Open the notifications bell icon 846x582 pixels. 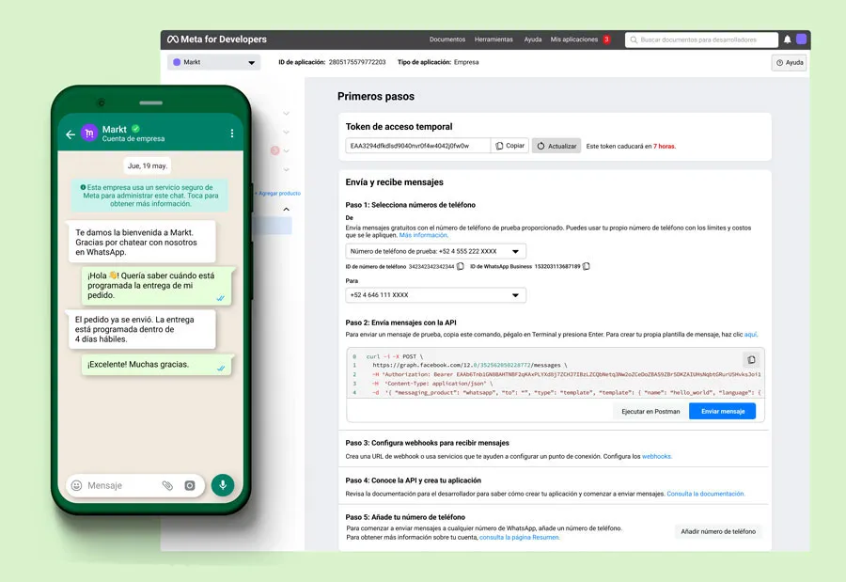790,39
